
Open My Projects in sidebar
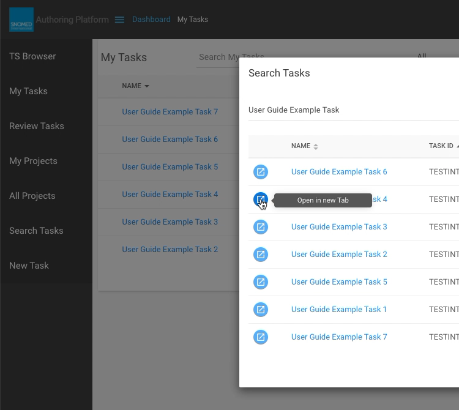33,161
